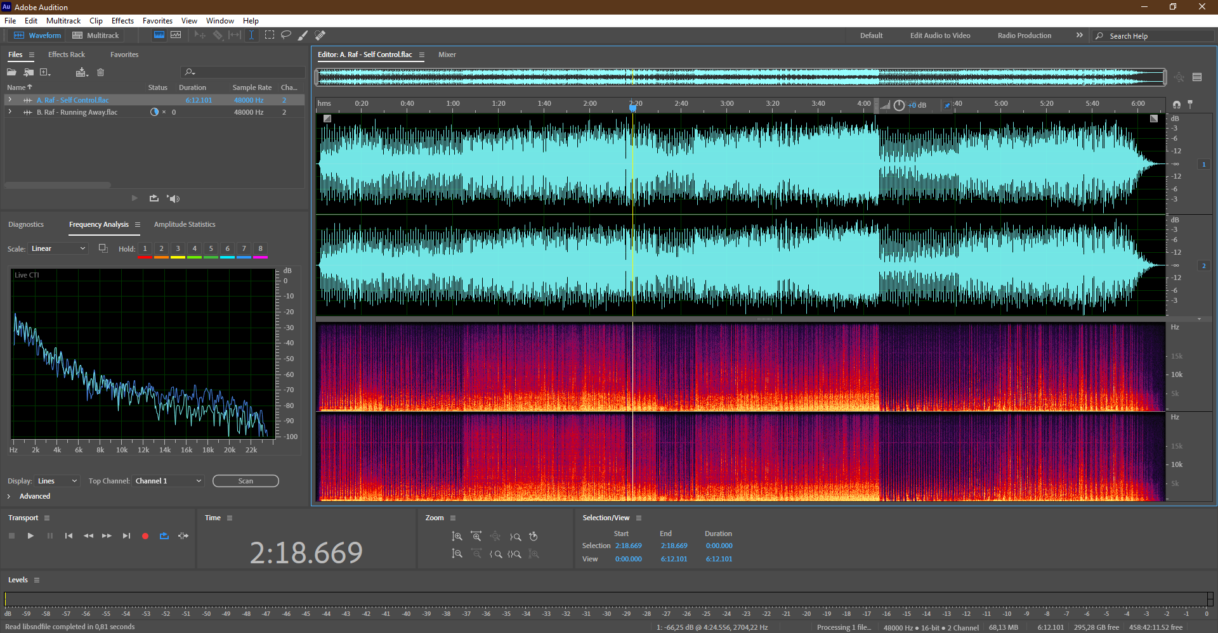Click the marker pin icon by ruler

1190,104
